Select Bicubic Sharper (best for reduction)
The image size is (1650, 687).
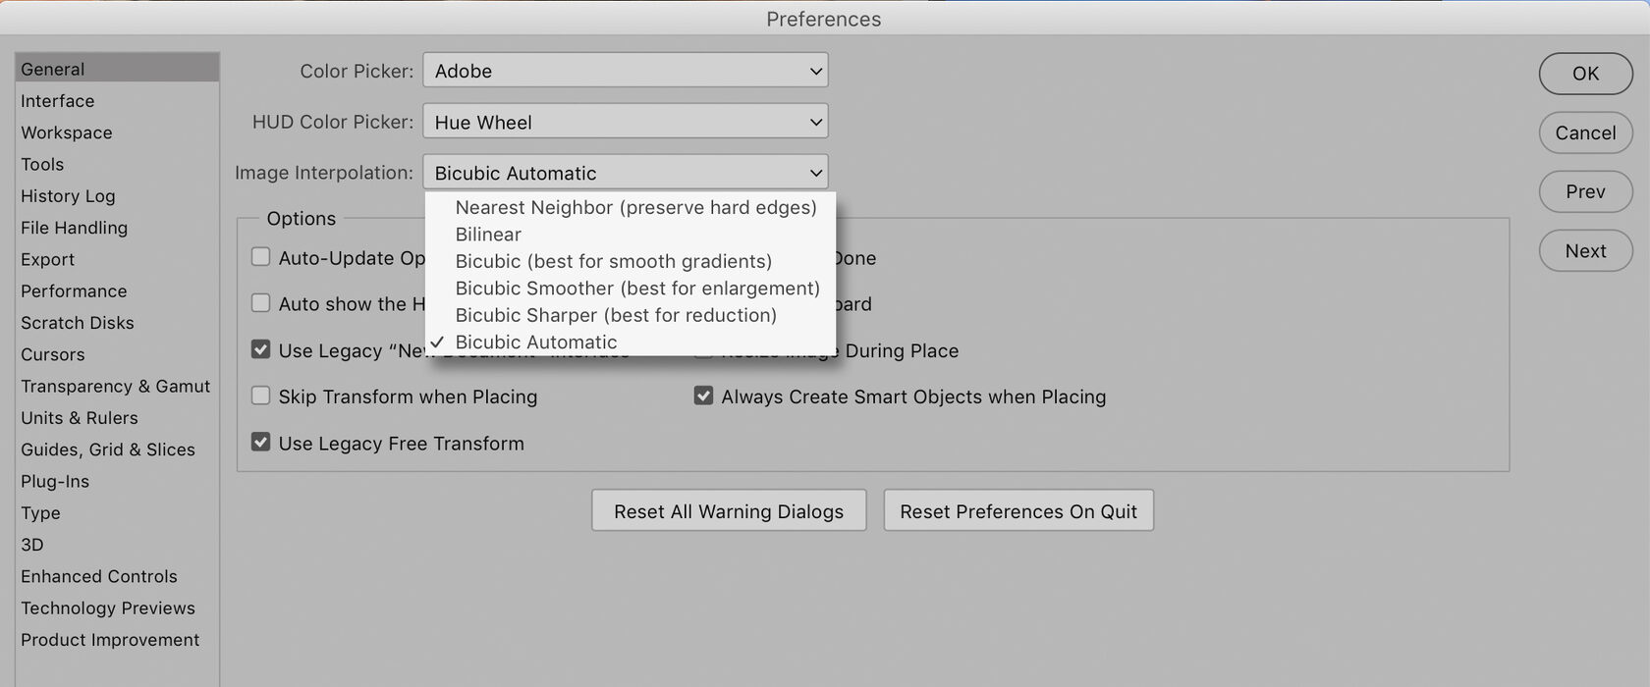tap(631, 315)
